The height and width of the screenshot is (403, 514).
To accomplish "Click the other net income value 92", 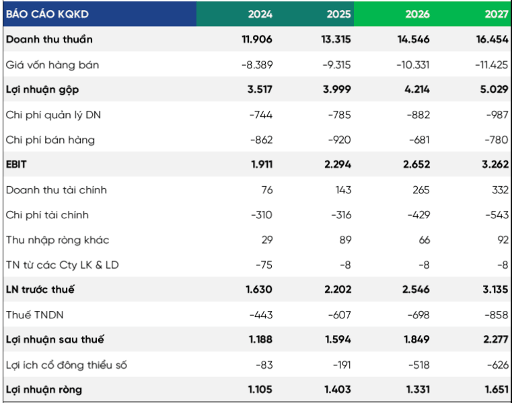I will tap(503, 240).
